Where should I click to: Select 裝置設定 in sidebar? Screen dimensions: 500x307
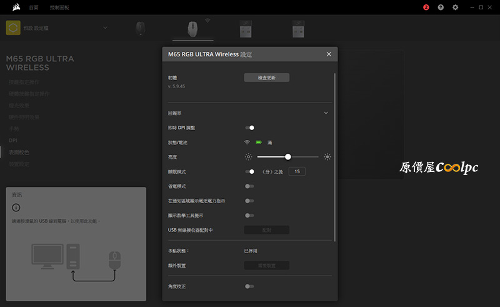click(19, 164)
